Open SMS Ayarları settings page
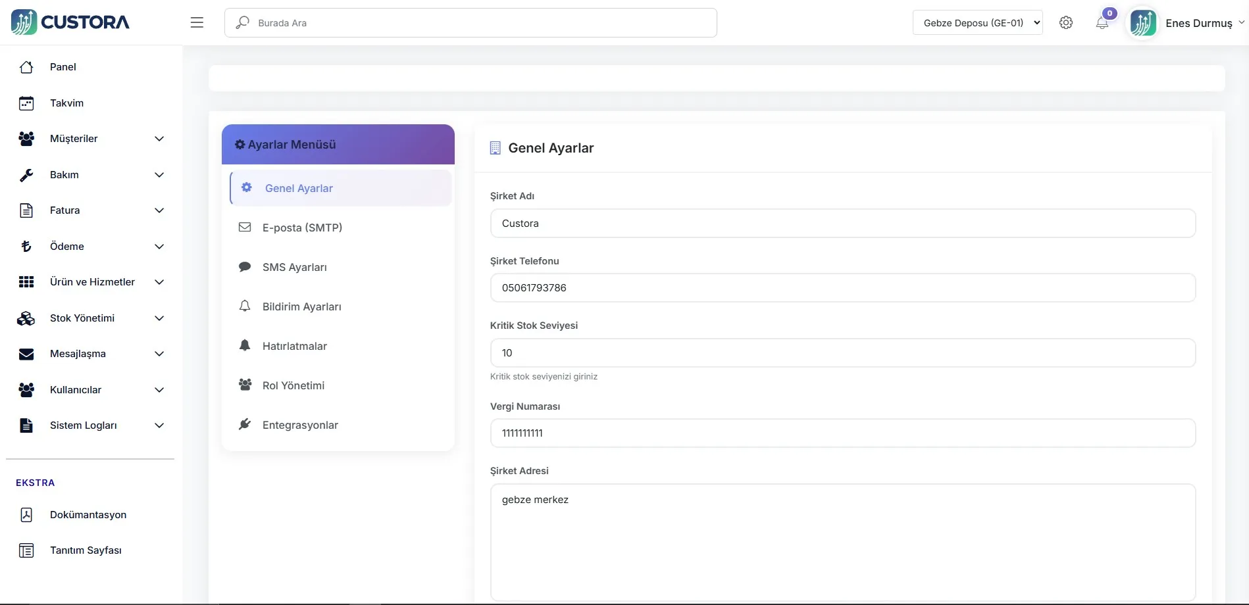The width and height of the screenshot is (1249, 605). pyautogui.click(x=295, y=267)
